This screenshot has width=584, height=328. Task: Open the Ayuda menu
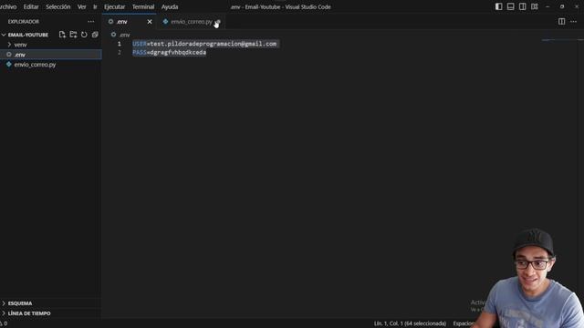[x=170, y=6]
